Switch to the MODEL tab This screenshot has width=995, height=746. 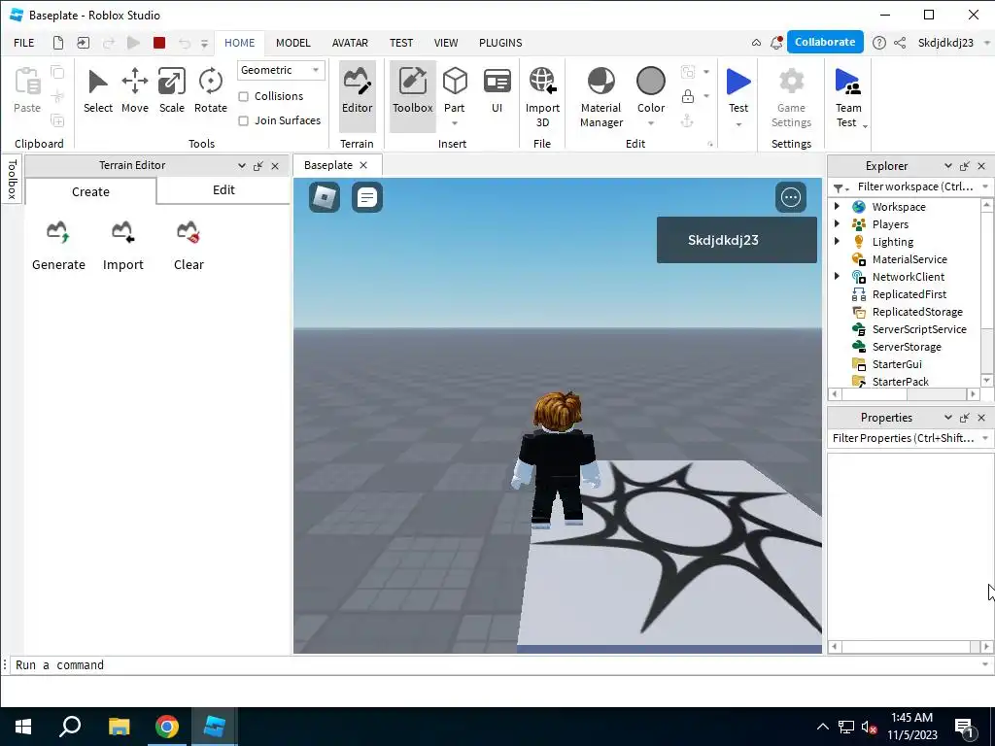[293, 43]
